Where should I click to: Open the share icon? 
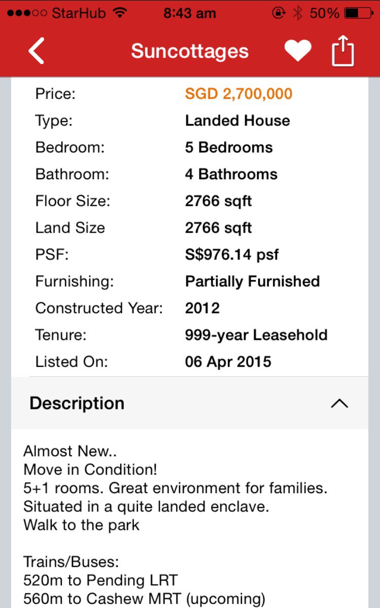click(x=343, y=51)
